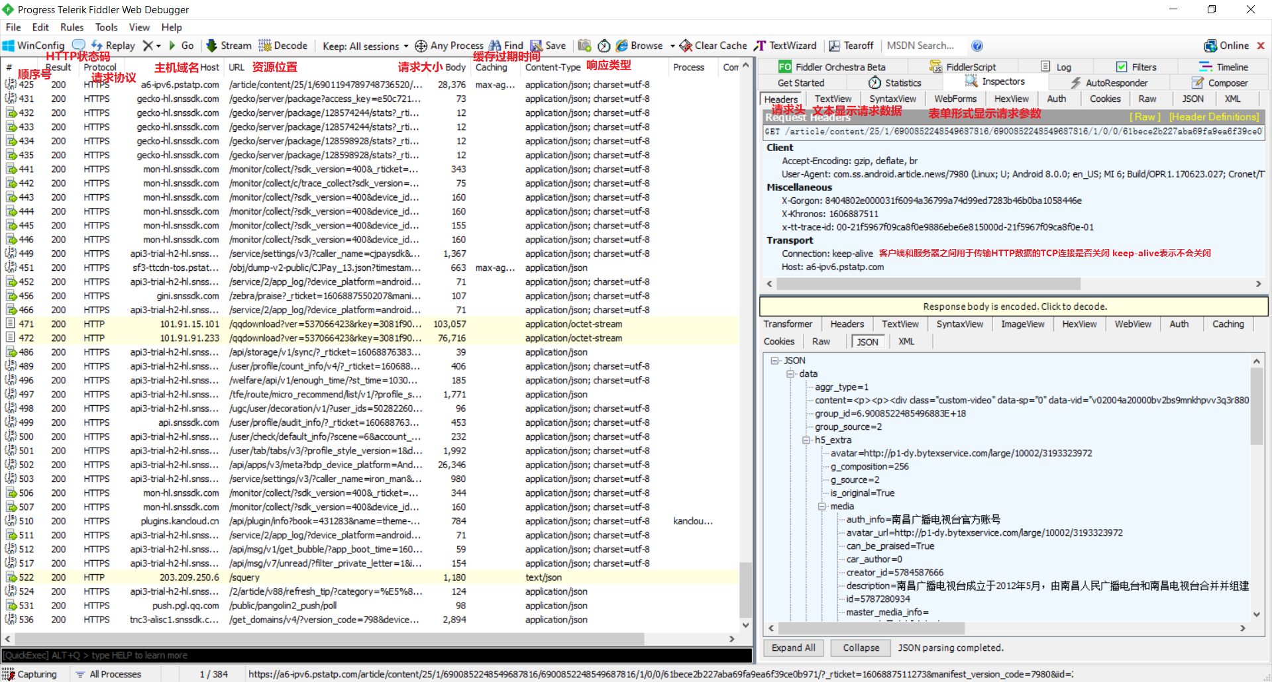Open the AutoResponder tab

pyautogui.click(x=1109, y=83)
